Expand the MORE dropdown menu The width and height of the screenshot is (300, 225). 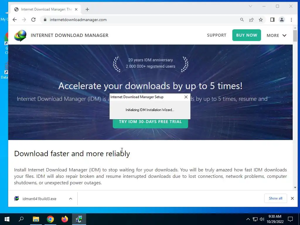click(277, 35)
